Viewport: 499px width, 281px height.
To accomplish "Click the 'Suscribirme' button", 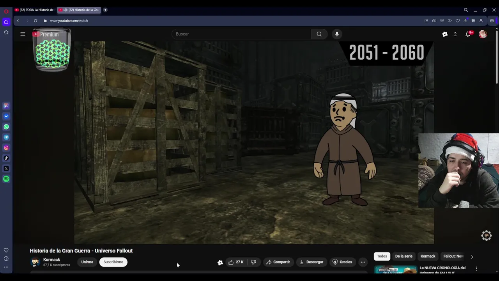I will click(x=113, y=262).
